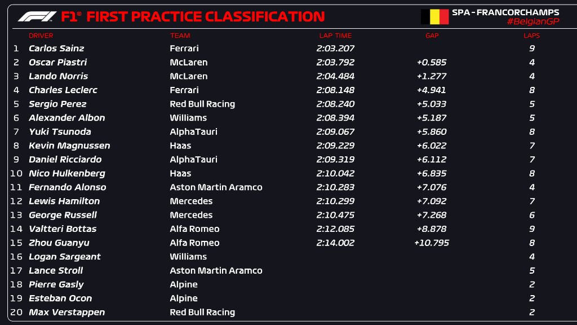Click Zhou Guanyu's gap +10.795

pos(431,243)
